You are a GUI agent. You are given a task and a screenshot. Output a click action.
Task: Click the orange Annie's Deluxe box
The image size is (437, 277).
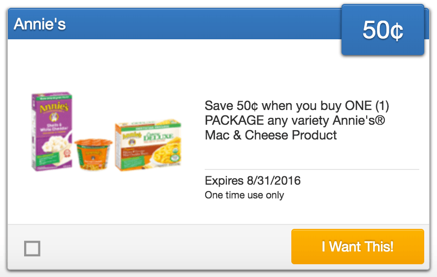pyautogui.click(x=148, y=146)
